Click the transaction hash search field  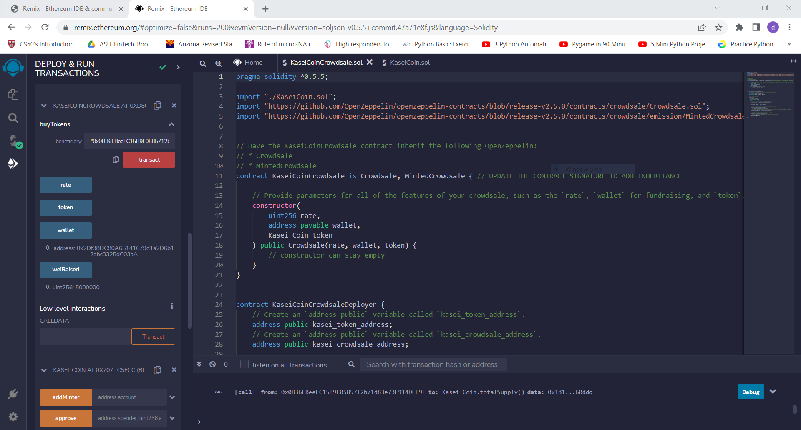pyautogui.click(x=433, y=364)
